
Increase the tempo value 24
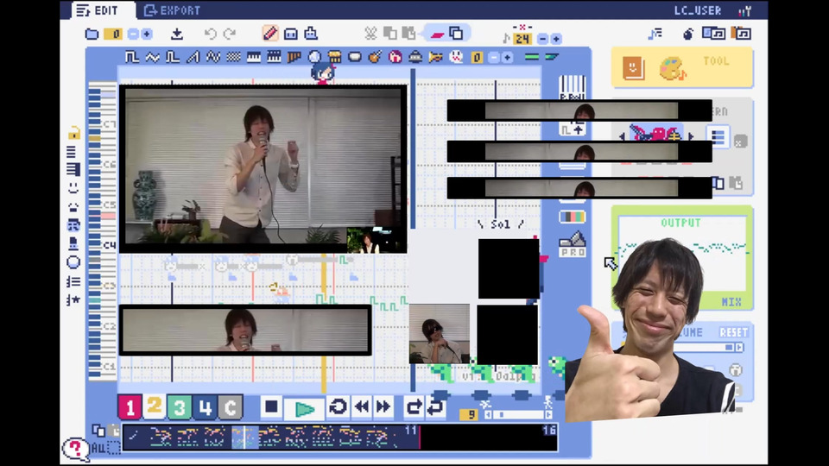(555, 39)
